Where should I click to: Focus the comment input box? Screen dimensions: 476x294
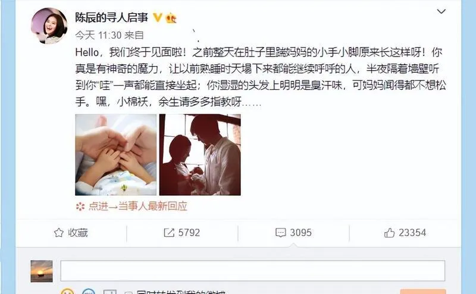[252, 271]
